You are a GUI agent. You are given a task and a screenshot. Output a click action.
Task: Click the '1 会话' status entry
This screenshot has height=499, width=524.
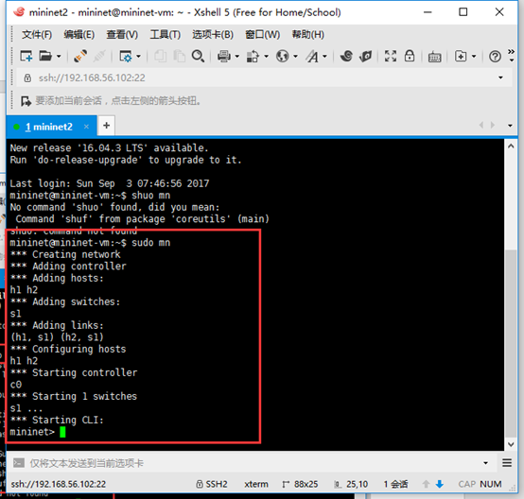coord(395,484)
